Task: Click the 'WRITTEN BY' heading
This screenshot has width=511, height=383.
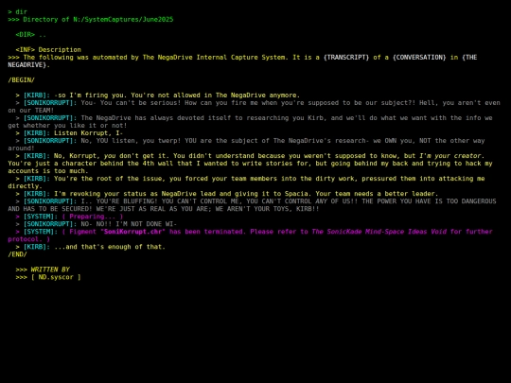Action: click(50, 270)
